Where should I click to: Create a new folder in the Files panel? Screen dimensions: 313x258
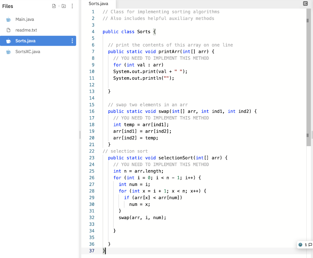(x=63, y=6)
